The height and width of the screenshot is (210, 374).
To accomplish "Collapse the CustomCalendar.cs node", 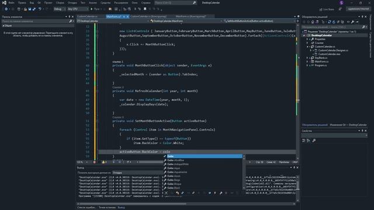I will coord(307,47).
